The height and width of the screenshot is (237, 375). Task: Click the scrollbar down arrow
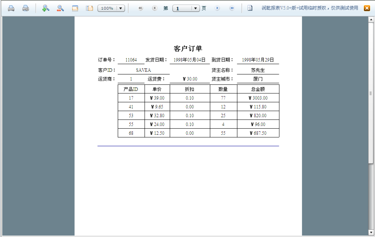coord(371,232)
